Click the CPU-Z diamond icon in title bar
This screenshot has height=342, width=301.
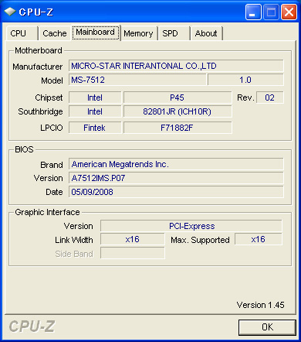click(x=10, y=12)
